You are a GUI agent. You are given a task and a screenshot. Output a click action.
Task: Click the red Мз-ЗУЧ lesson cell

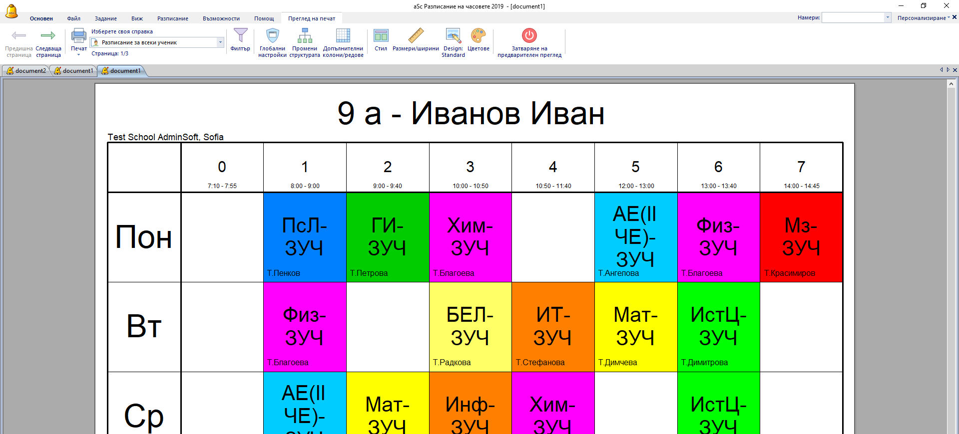(801, 237)
